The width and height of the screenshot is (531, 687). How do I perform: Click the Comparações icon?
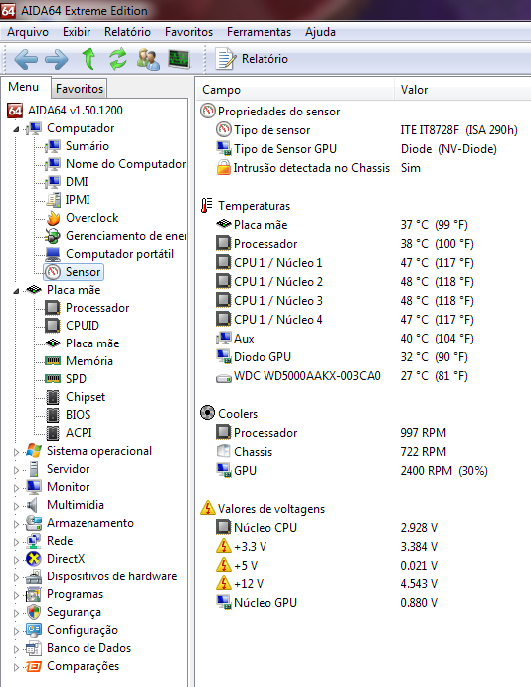tap(34, 667)
